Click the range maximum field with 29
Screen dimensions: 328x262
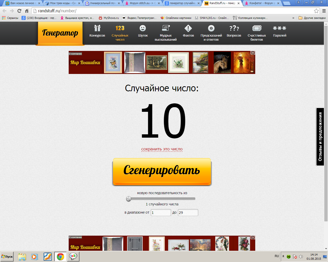click(x=188, y=213)
